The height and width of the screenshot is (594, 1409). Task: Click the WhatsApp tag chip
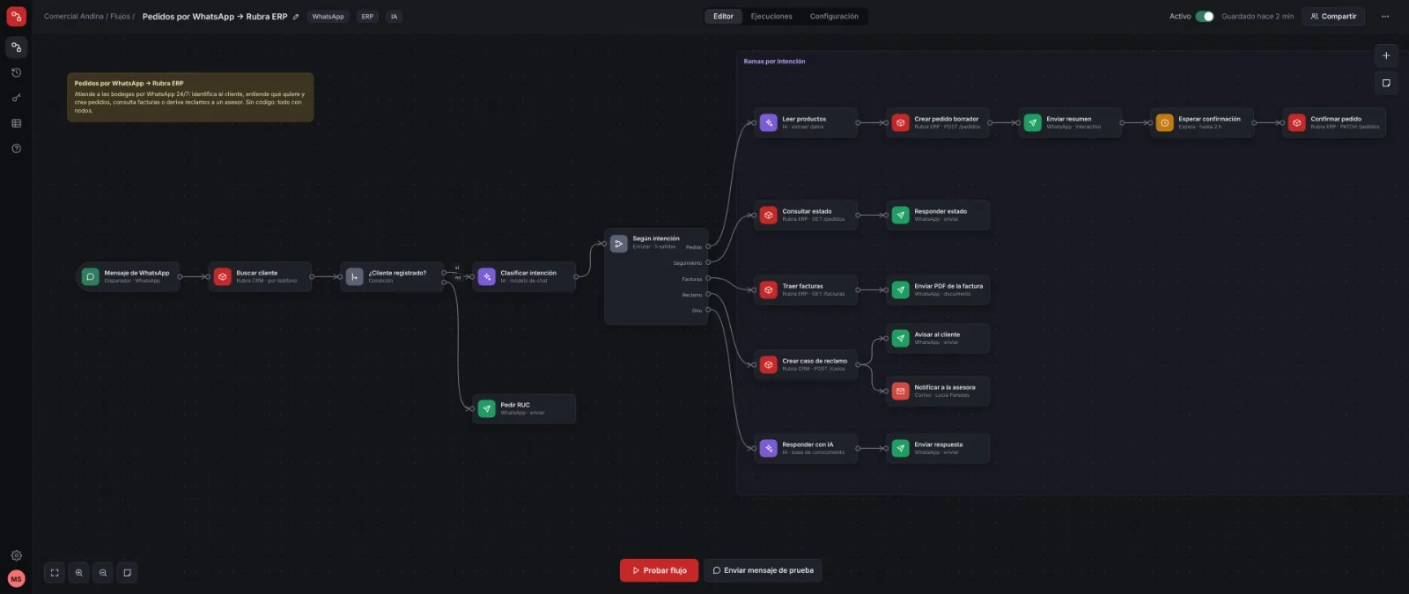coord(328,17)
